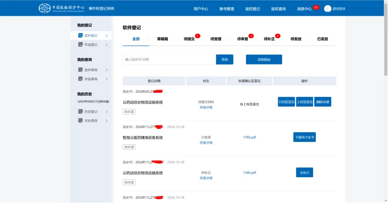Click the 高级筛选 button
388x203 pixels.
pyautogui.click(x=264, y=60)
